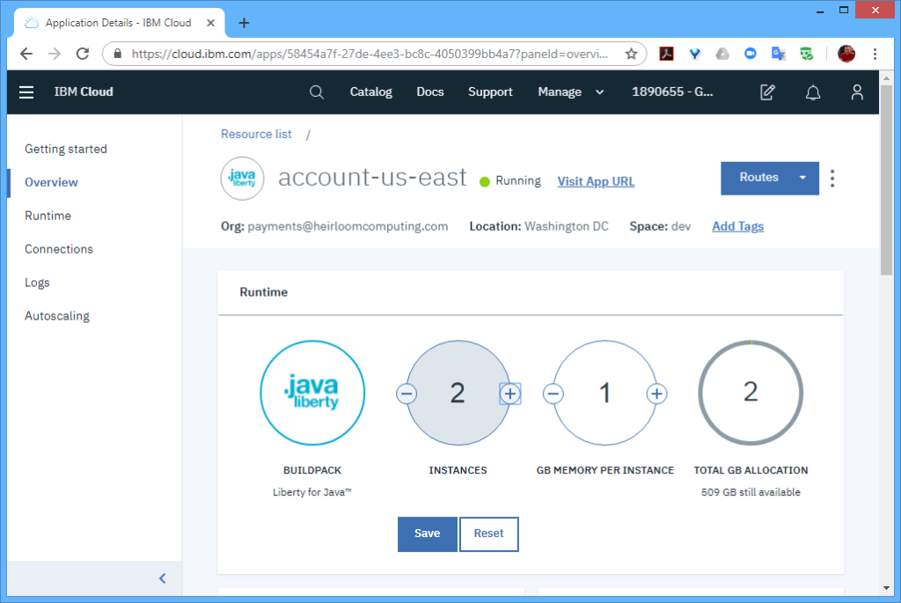Viewport: 901px width, 603px height.
Task: Open the notifications bell
Action: (x=812, y=92)
